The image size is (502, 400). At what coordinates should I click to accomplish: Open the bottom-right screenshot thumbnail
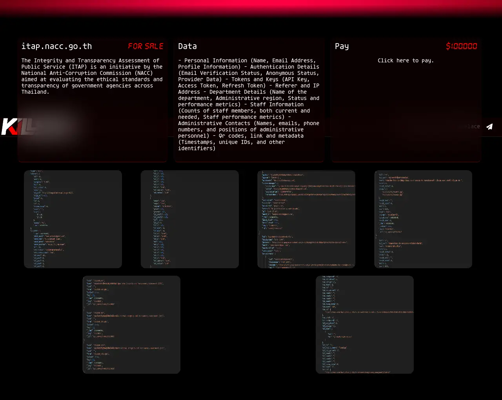[x=365, y=325]
